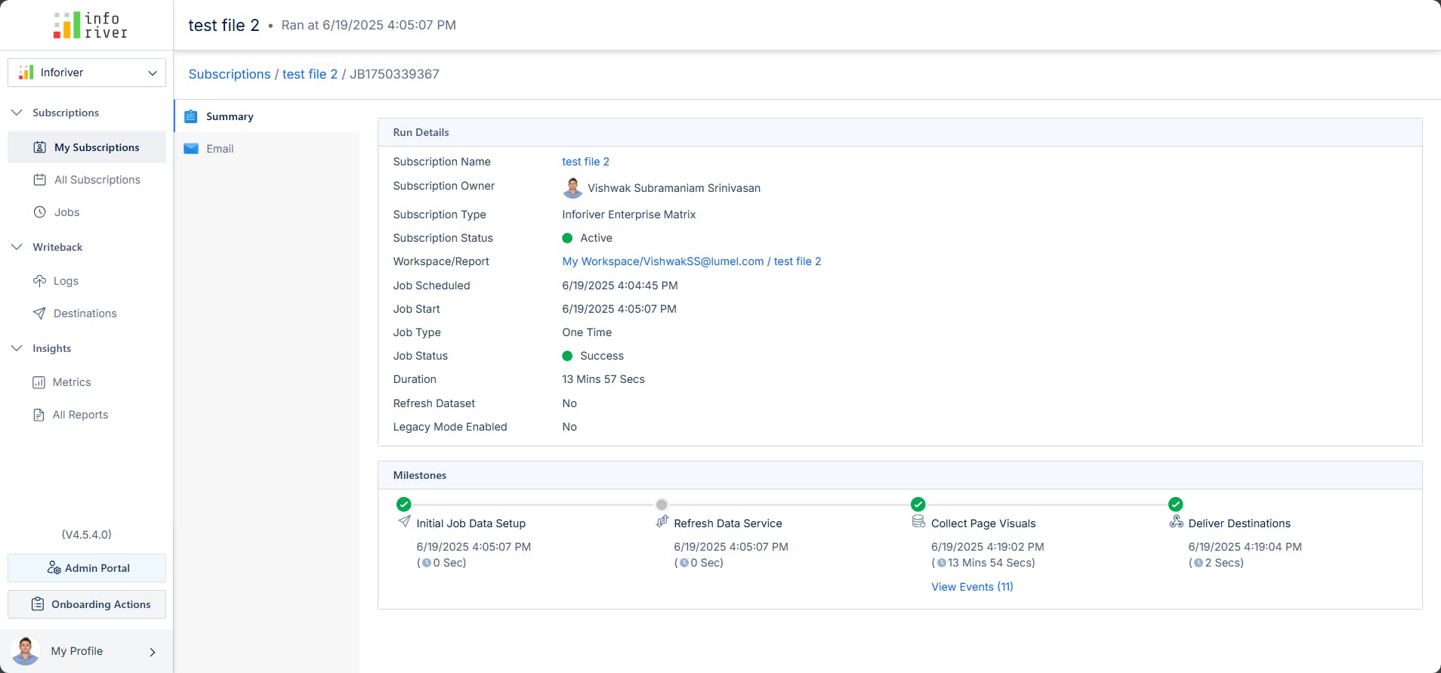Open Destinations in sidebar
The height and width of the screenshot is (673, 1441).
coord(87,313)
